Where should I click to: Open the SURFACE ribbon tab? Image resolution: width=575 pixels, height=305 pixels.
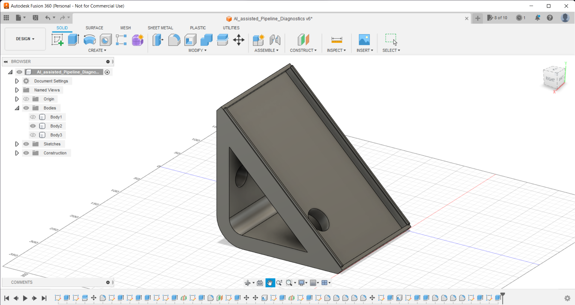tap(94, 28)
